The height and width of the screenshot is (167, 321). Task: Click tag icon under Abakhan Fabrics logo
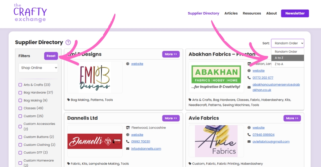tap(190, 100)
